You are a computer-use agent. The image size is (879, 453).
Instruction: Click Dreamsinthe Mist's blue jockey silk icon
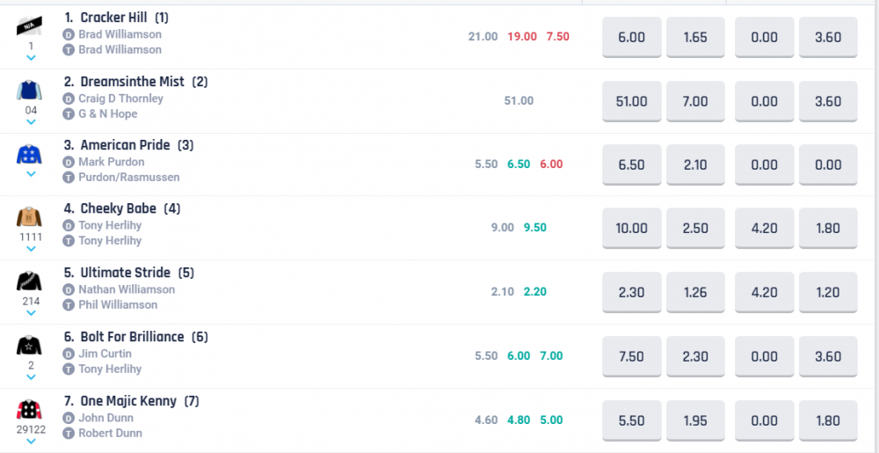click(31, 90)
